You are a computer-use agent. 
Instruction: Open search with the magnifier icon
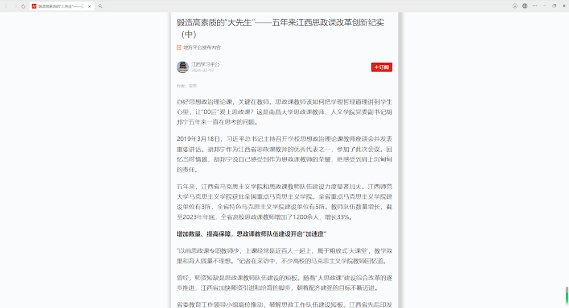point(101,6)
